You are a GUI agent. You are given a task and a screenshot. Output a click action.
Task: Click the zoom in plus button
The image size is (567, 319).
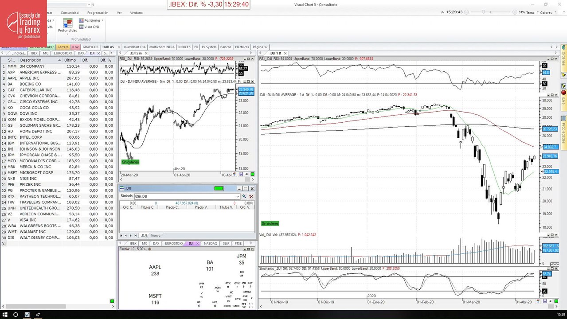point(515,12)
